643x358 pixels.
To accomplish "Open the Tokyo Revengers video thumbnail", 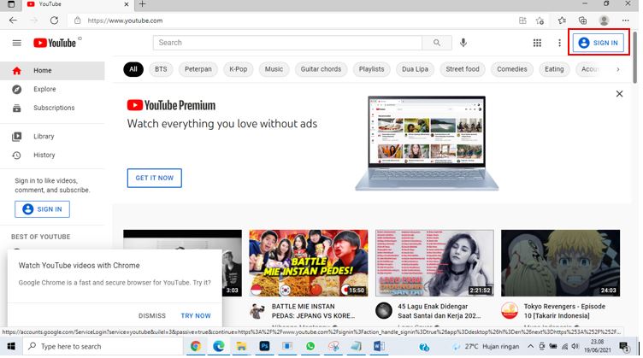I will point(560,261).
